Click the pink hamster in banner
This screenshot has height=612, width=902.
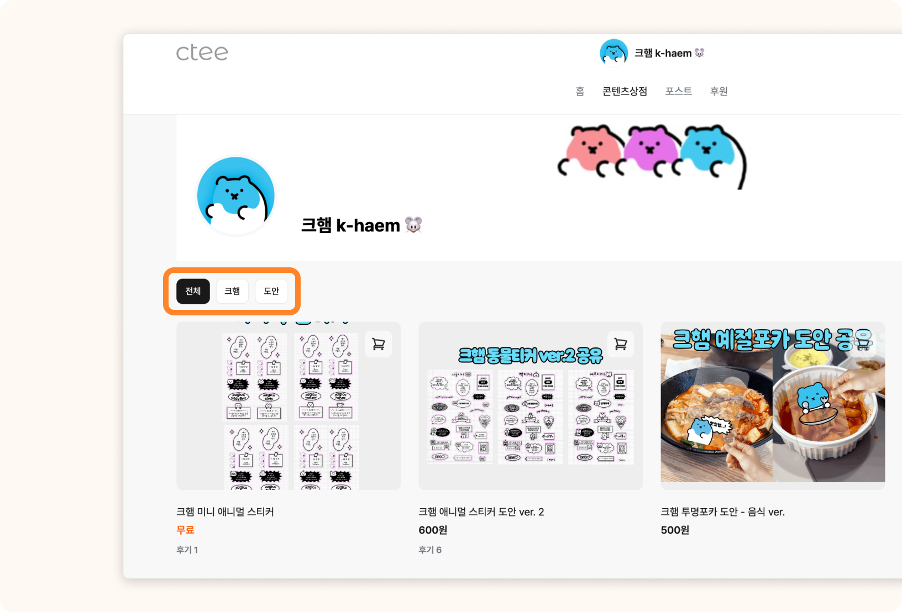(x=591, y=151)
